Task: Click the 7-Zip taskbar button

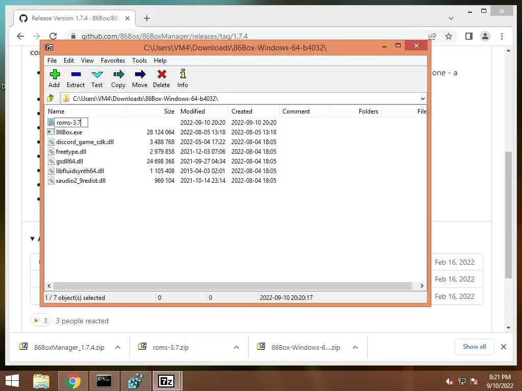Action: pyautogui.click(x=166, y=381)
